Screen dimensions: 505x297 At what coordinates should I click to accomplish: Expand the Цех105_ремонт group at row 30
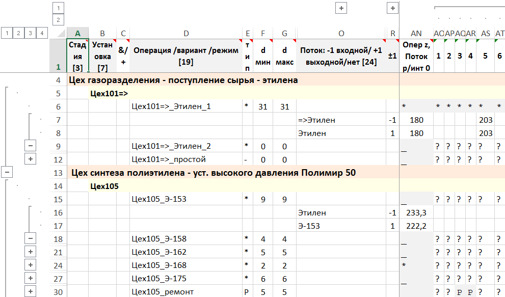point(30,292)
